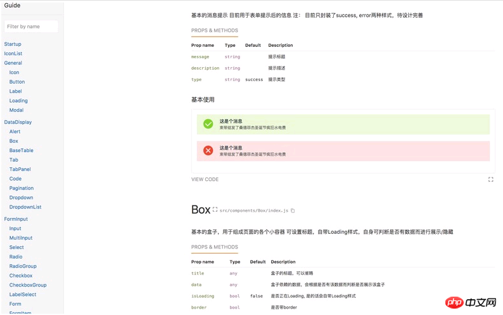Open the Tab component link
Image resolution: width=503 pixels, height=315 pixels.
pyautogui.click(x=14, y=160)
